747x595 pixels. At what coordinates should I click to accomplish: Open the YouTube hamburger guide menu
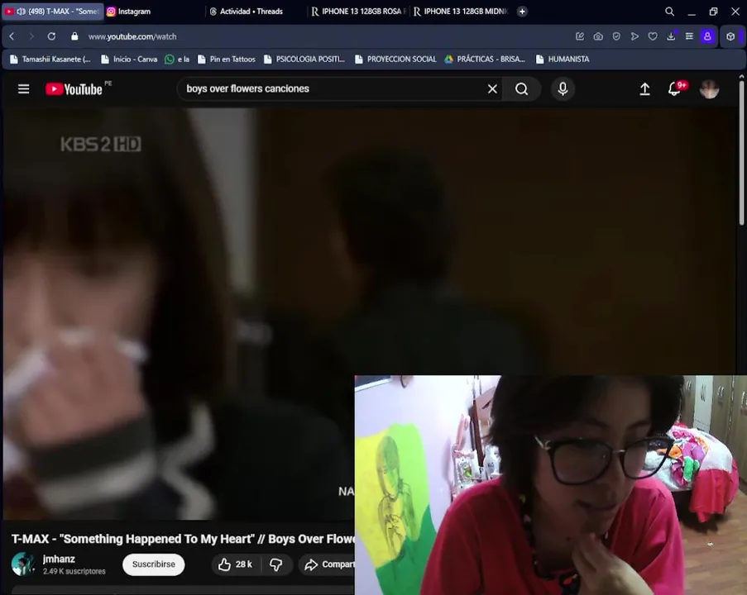[23, 89]
